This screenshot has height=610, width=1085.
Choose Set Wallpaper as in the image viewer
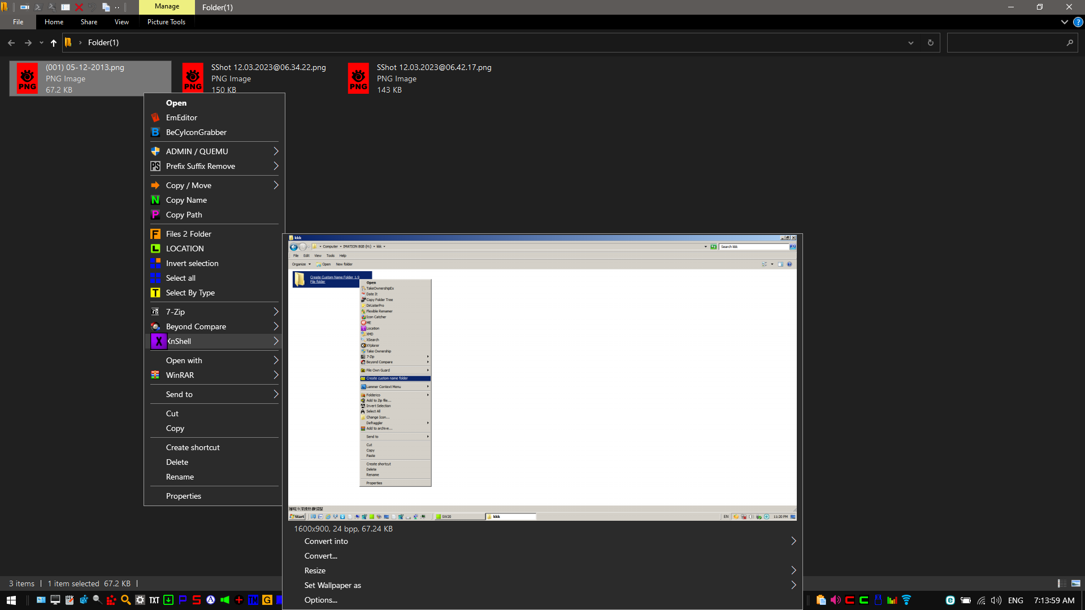[332, 585]
